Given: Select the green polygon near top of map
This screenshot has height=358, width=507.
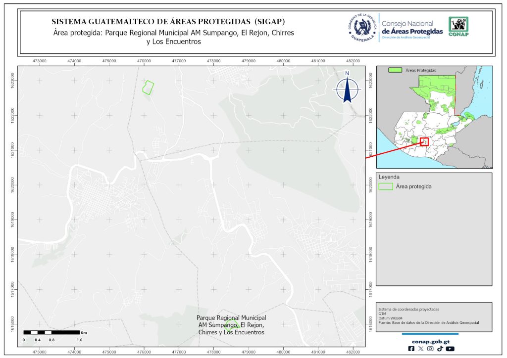Looking at the screenshot, I should point(148,88).
